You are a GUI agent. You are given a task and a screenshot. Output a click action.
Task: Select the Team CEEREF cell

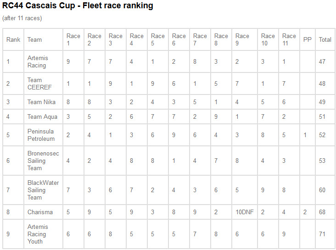pyautogui.click(x=43, y=83)
